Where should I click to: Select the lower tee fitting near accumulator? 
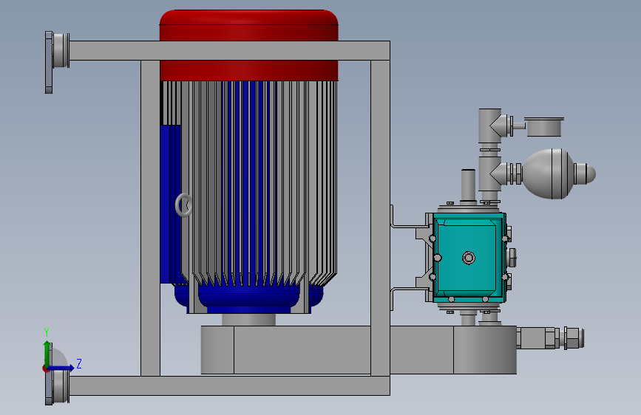493,174
